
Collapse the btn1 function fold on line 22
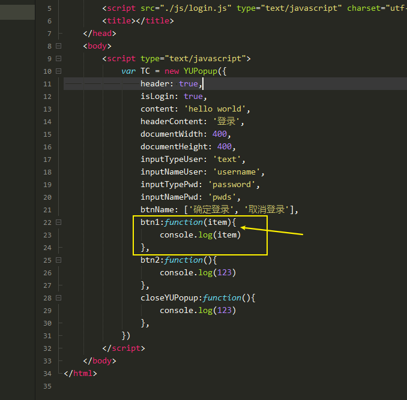[59, 222]
